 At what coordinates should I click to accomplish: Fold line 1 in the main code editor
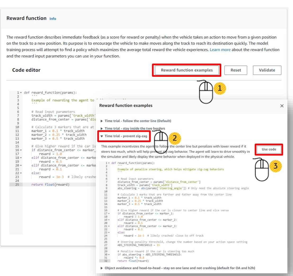21,93
